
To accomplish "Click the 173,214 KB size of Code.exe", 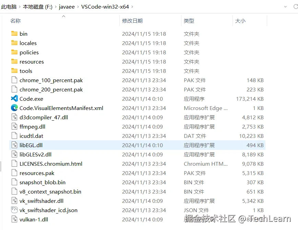I will click(x=250, y=99).
